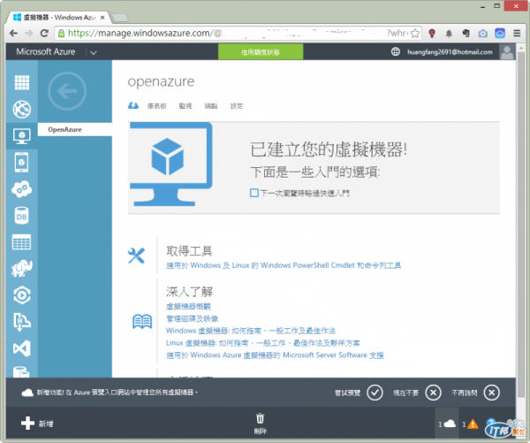This screenshot has width=530, height=443.
Task: Decline preview for now with X circle
Action: (x=433, y=393)
